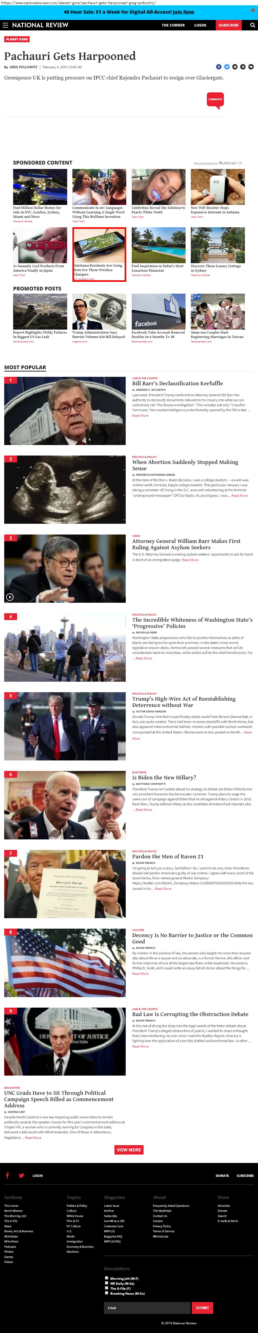
Task: Open the hamburger navigation menu
Action: coord(5,25)
